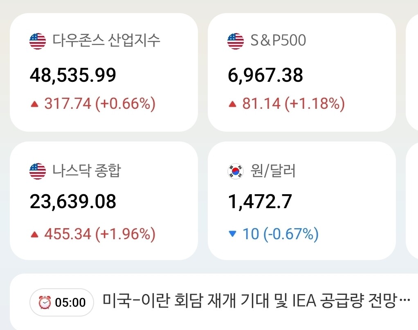Click the red up arrow next to 455.34

pyautogui.click(x=35, y=235)
